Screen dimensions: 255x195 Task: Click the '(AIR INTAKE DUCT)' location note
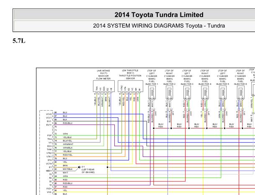103,72
